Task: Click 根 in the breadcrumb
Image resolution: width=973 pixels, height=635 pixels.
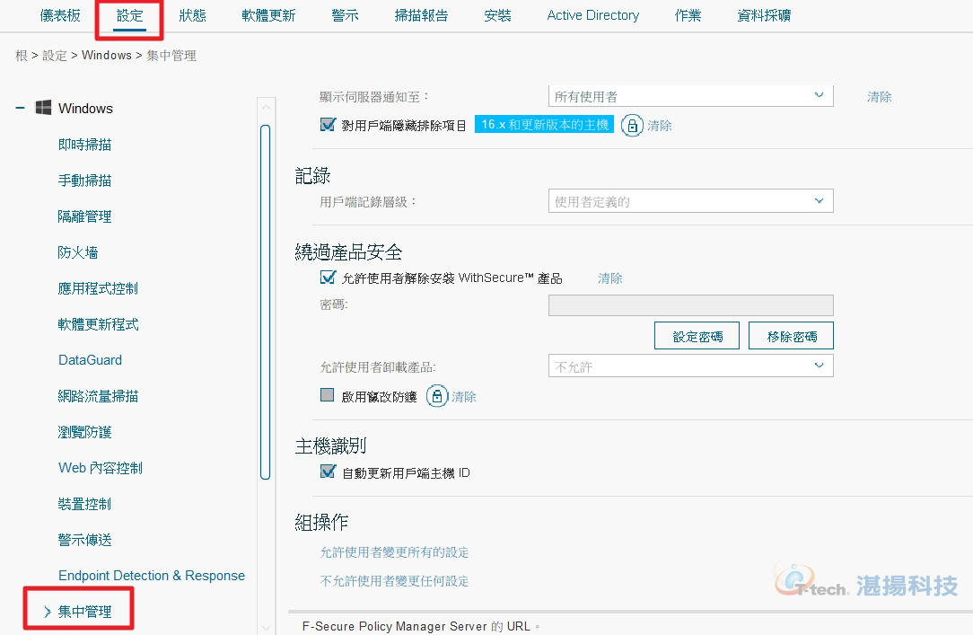Action: pos(22,56)
